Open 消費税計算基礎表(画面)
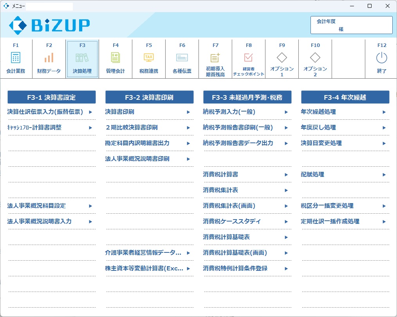This screenshot has width=397, height=317. pyautogui.click(x=235, y=253)
